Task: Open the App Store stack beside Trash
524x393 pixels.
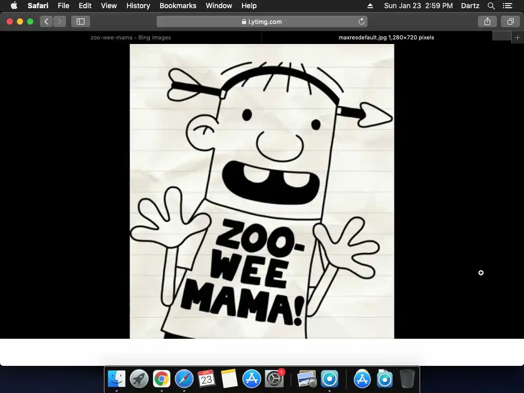Action: pos(362,379)
